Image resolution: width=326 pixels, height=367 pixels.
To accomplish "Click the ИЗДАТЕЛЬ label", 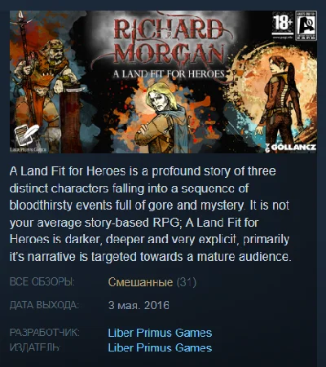I will point(35,347).
